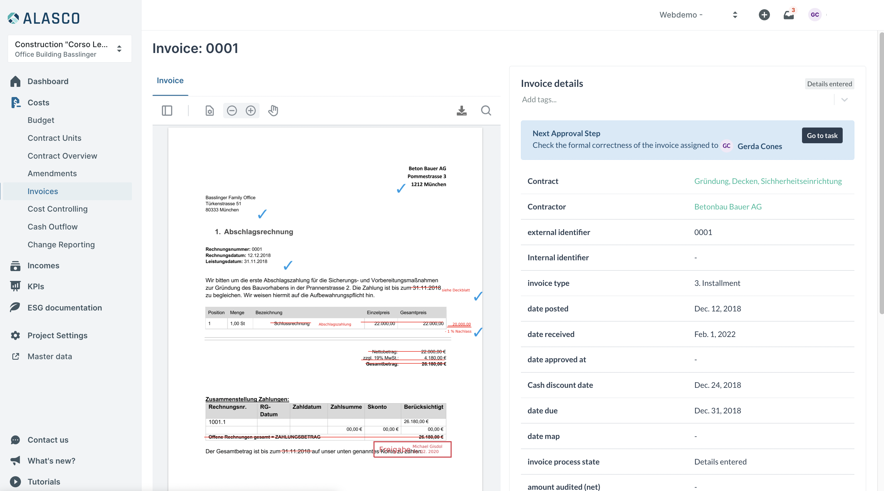884x491 pixels.
Task: Click the 'invoice type' value 3. Installment
Action: pos(717,283)
